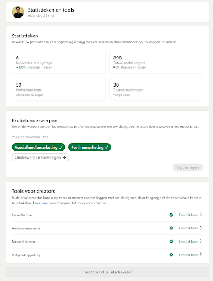Click the 0% trend dot under volgers

pos(114,68)
